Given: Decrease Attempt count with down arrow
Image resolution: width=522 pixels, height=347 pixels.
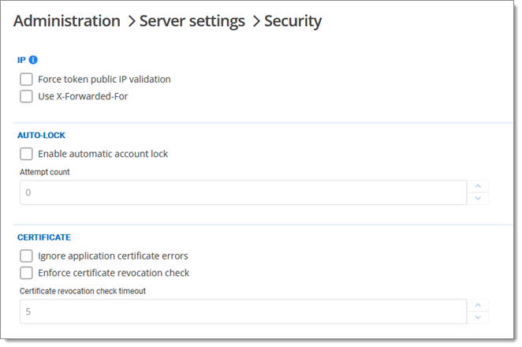Looking at the screenshot, I should pos(478,198).
